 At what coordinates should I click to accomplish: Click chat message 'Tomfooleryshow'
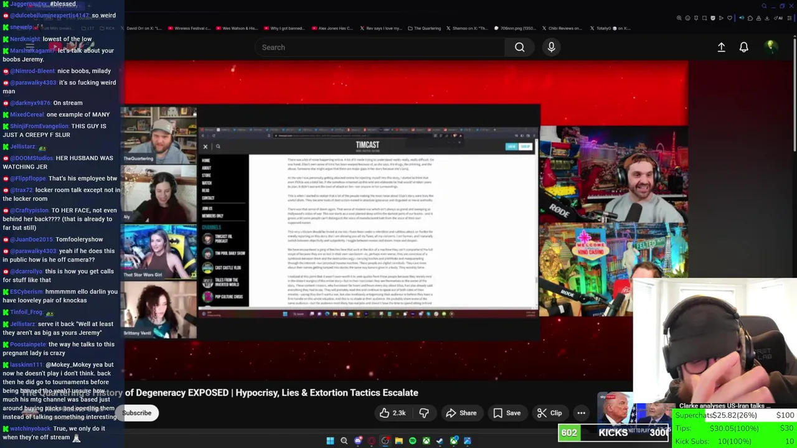pos(79,240)
